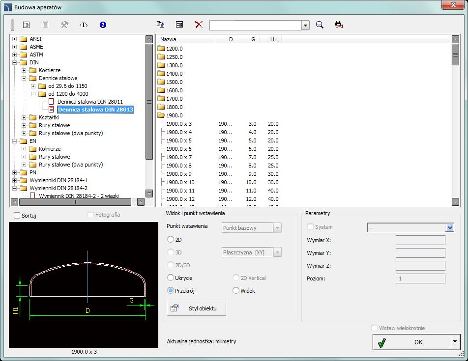Select Dennica stalowa DIN 28011 item
Image resolution: width=468 pixels, height=361 pixels.
click(x=90, y=102)
